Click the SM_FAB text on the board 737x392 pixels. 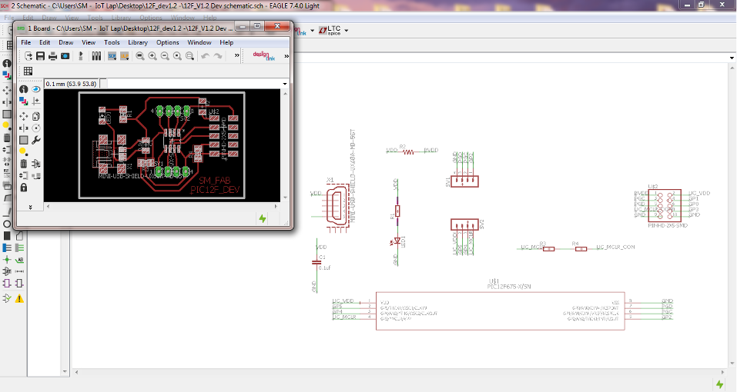tap(214, 180)
